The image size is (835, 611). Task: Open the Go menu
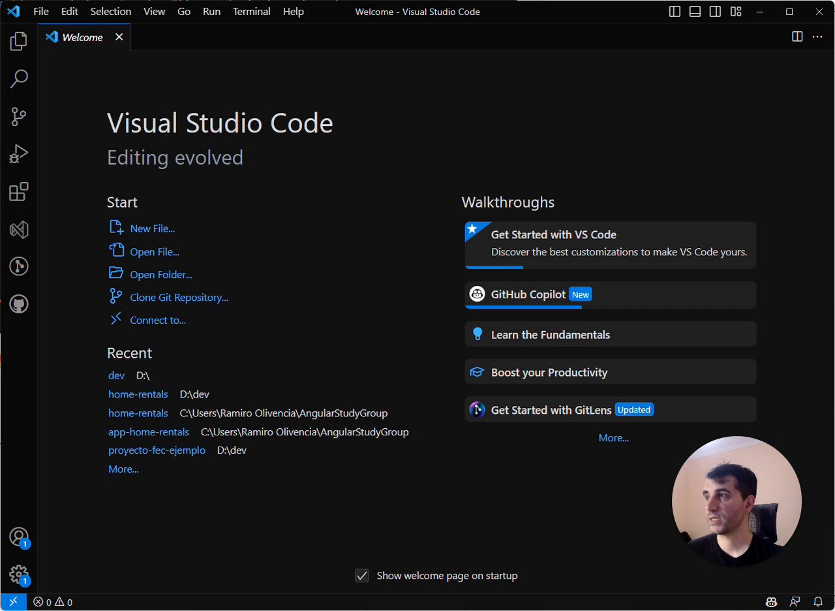tap(184, 12)
